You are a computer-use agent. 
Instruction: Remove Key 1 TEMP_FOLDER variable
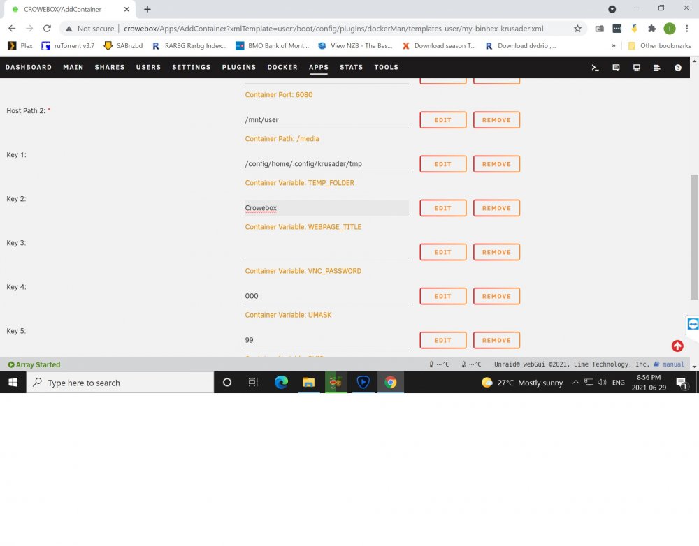click(x=496, y=164)
